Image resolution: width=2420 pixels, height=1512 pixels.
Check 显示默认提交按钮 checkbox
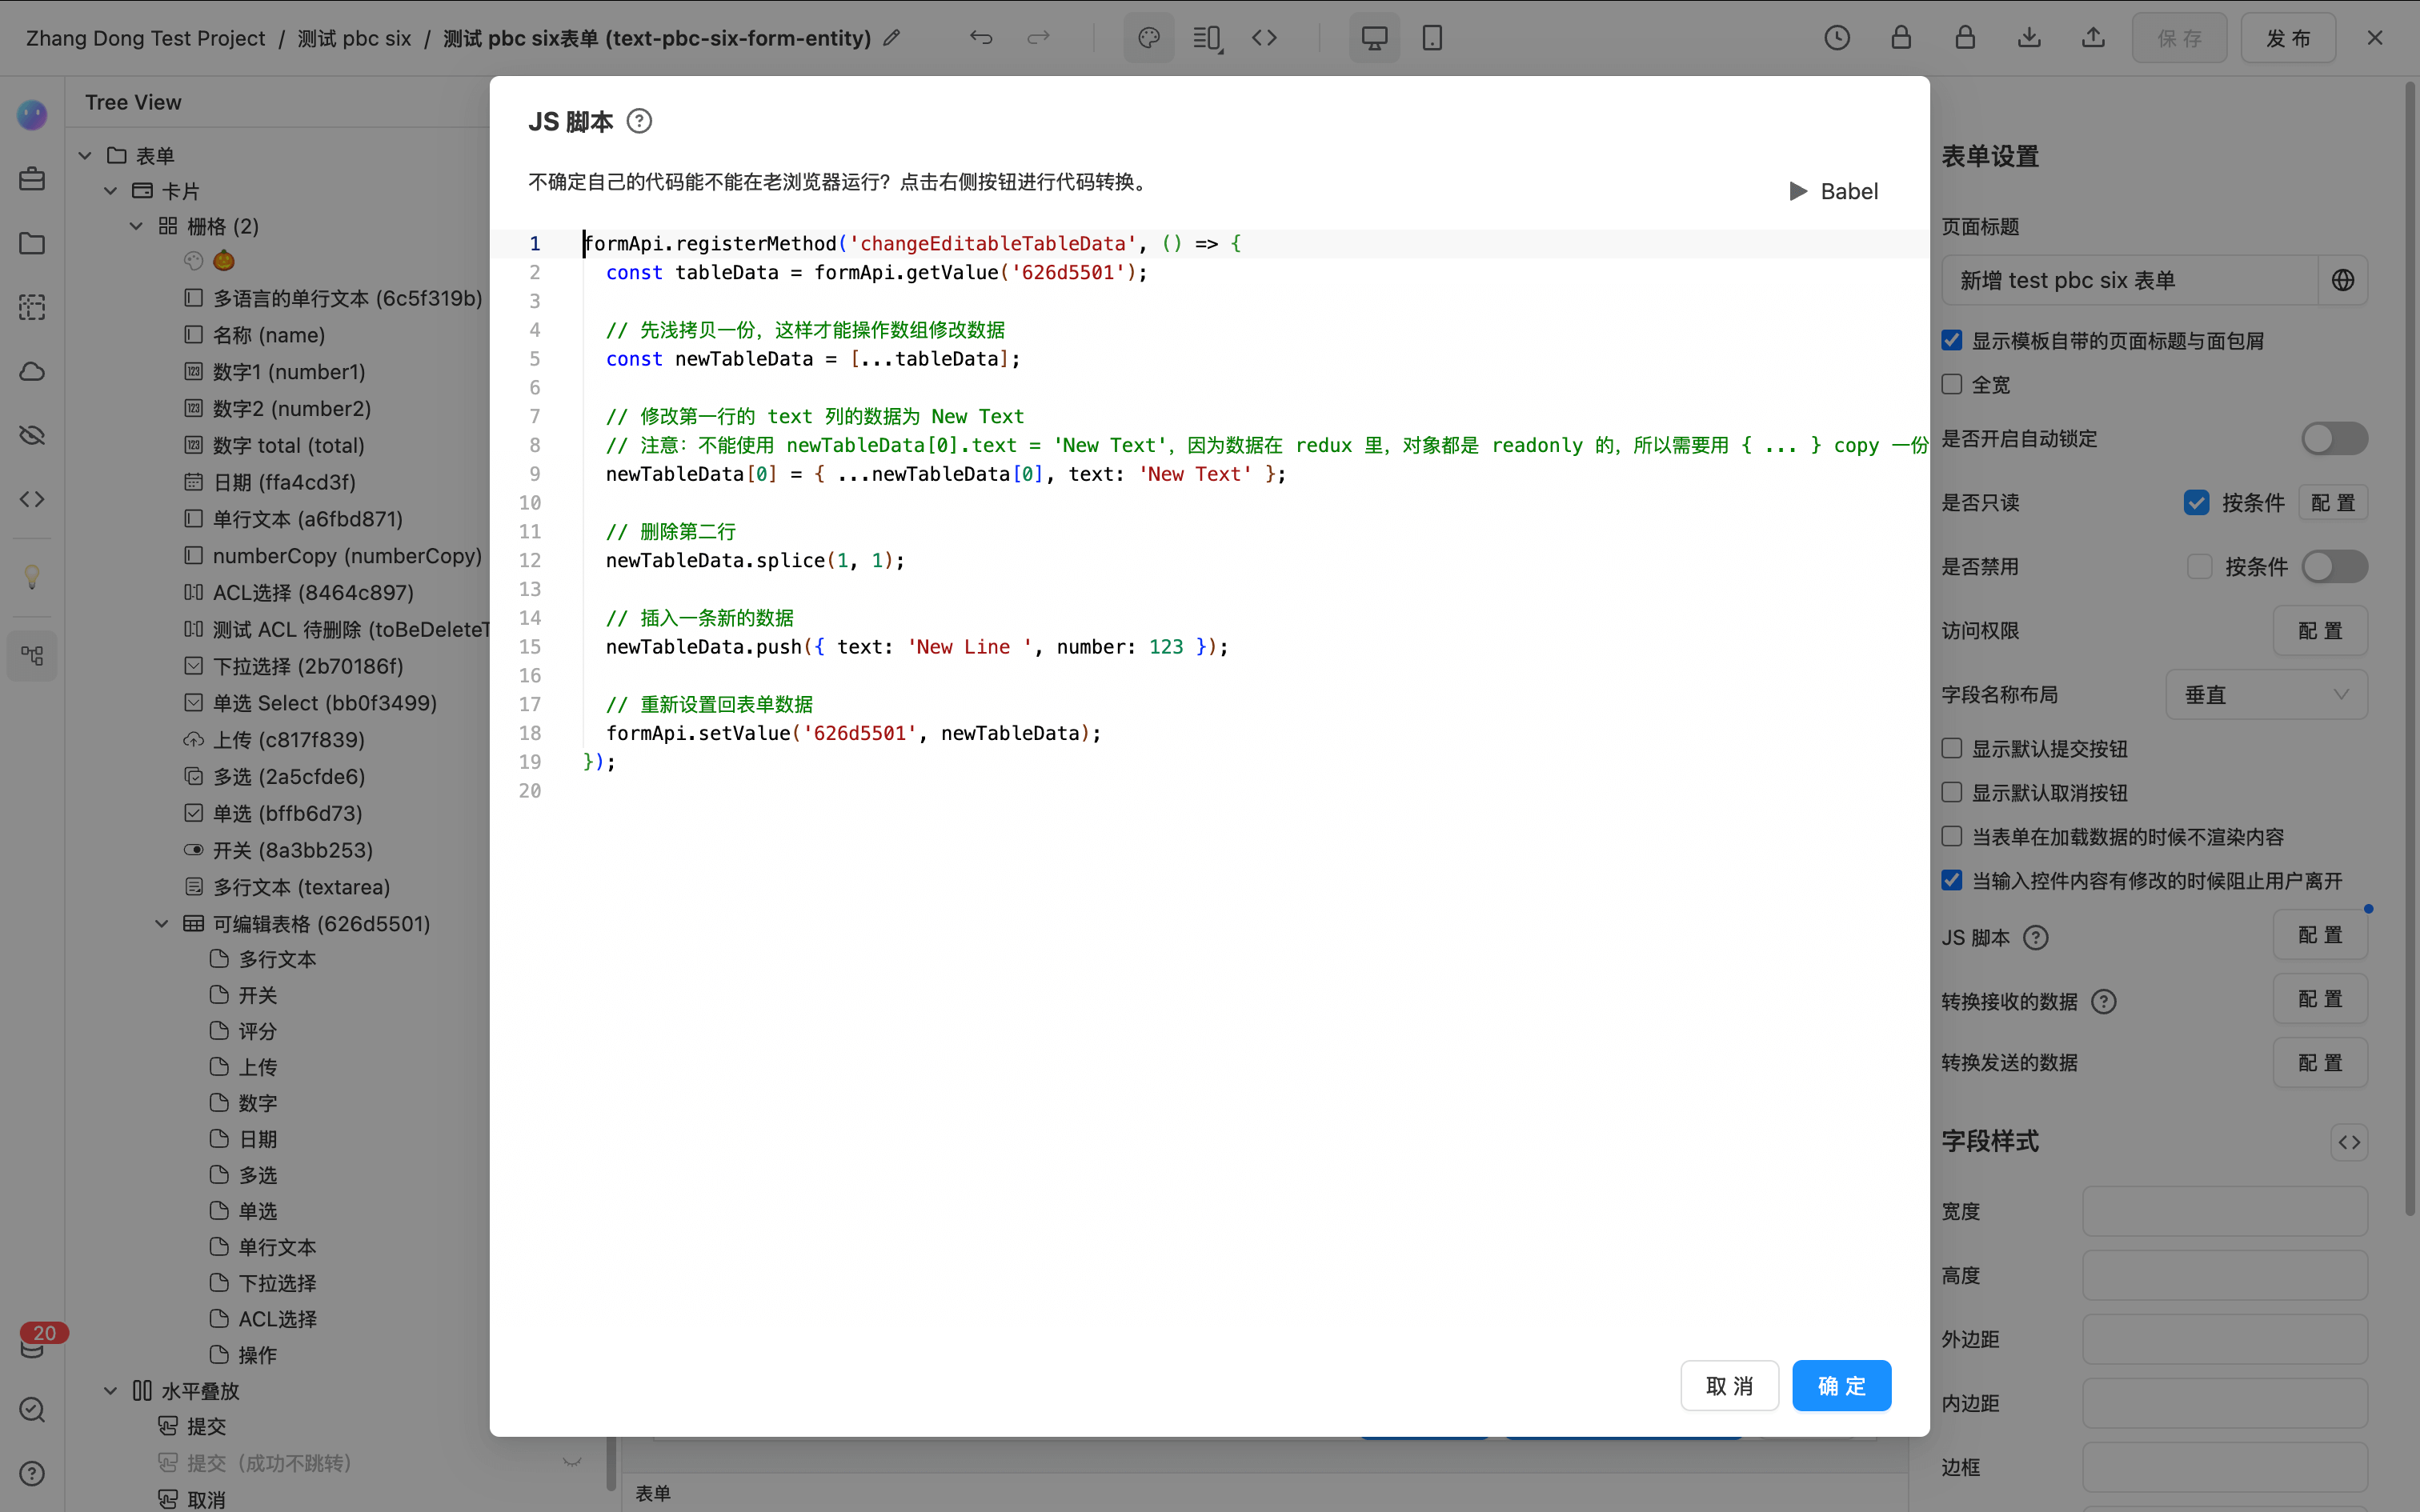tap(1952, 748)
